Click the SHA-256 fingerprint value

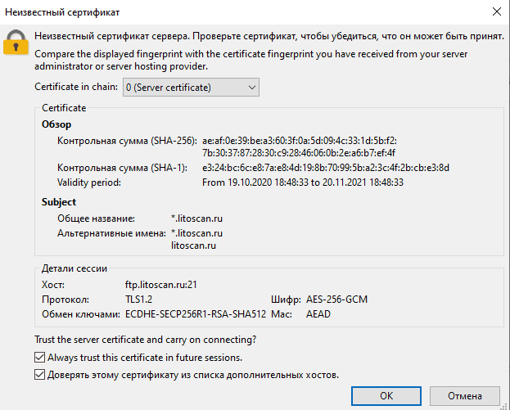pos(300,146)
